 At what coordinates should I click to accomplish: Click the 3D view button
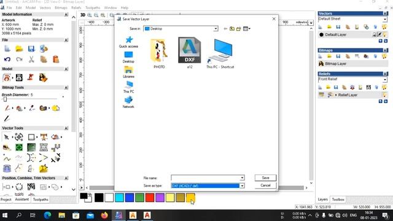(82, 15)
